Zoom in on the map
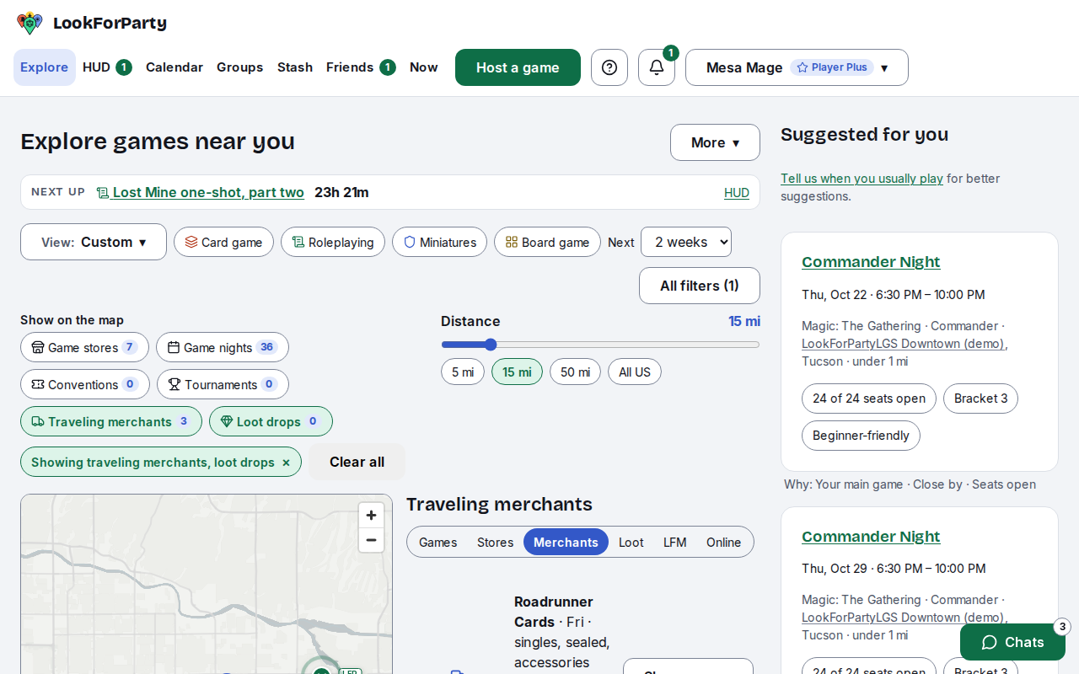1079x674 pixels. [371, 515]
